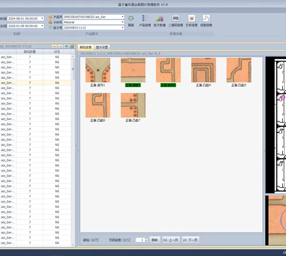Increase page number with stepper up arrow
286x256 pixels.
(x=146, y=239)
